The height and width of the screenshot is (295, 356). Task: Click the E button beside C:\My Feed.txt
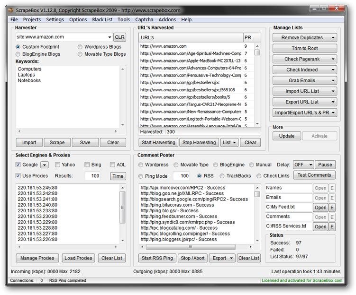pos(332,208)
